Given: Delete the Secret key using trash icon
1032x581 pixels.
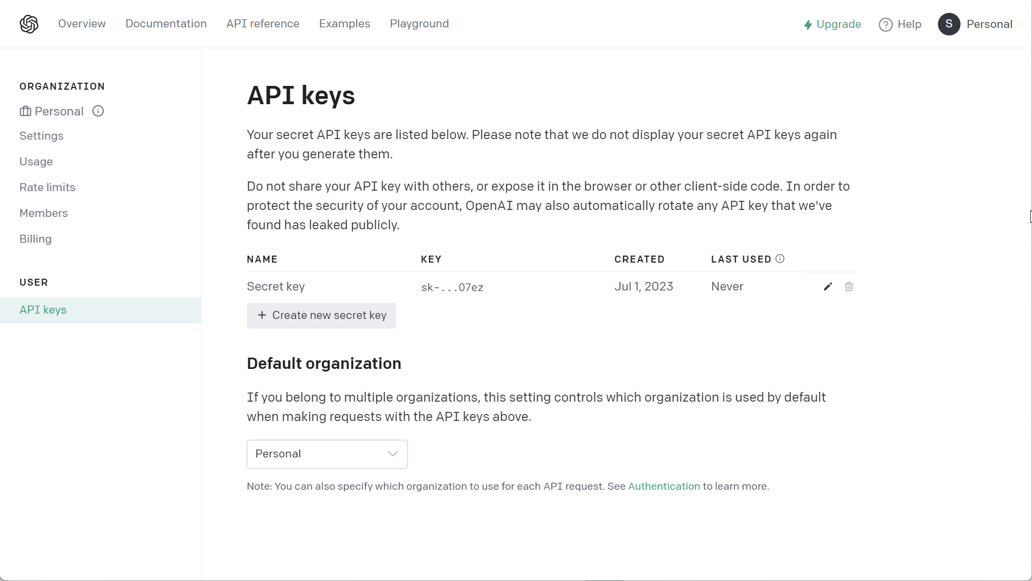Looking at the screenshot, I should tap(849, 287).
